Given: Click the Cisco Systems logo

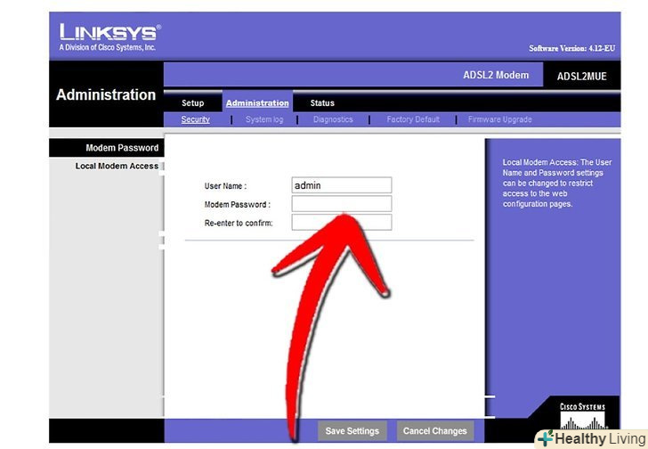Looking at the screenshot, I should click(582, 415).
